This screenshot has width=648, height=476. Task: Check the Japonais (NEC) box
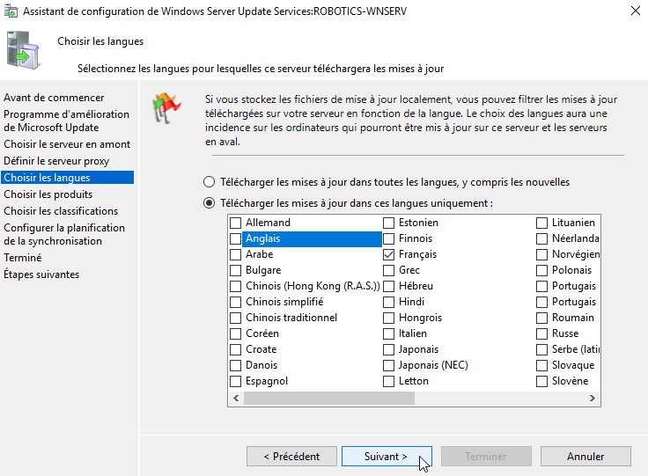388,365
